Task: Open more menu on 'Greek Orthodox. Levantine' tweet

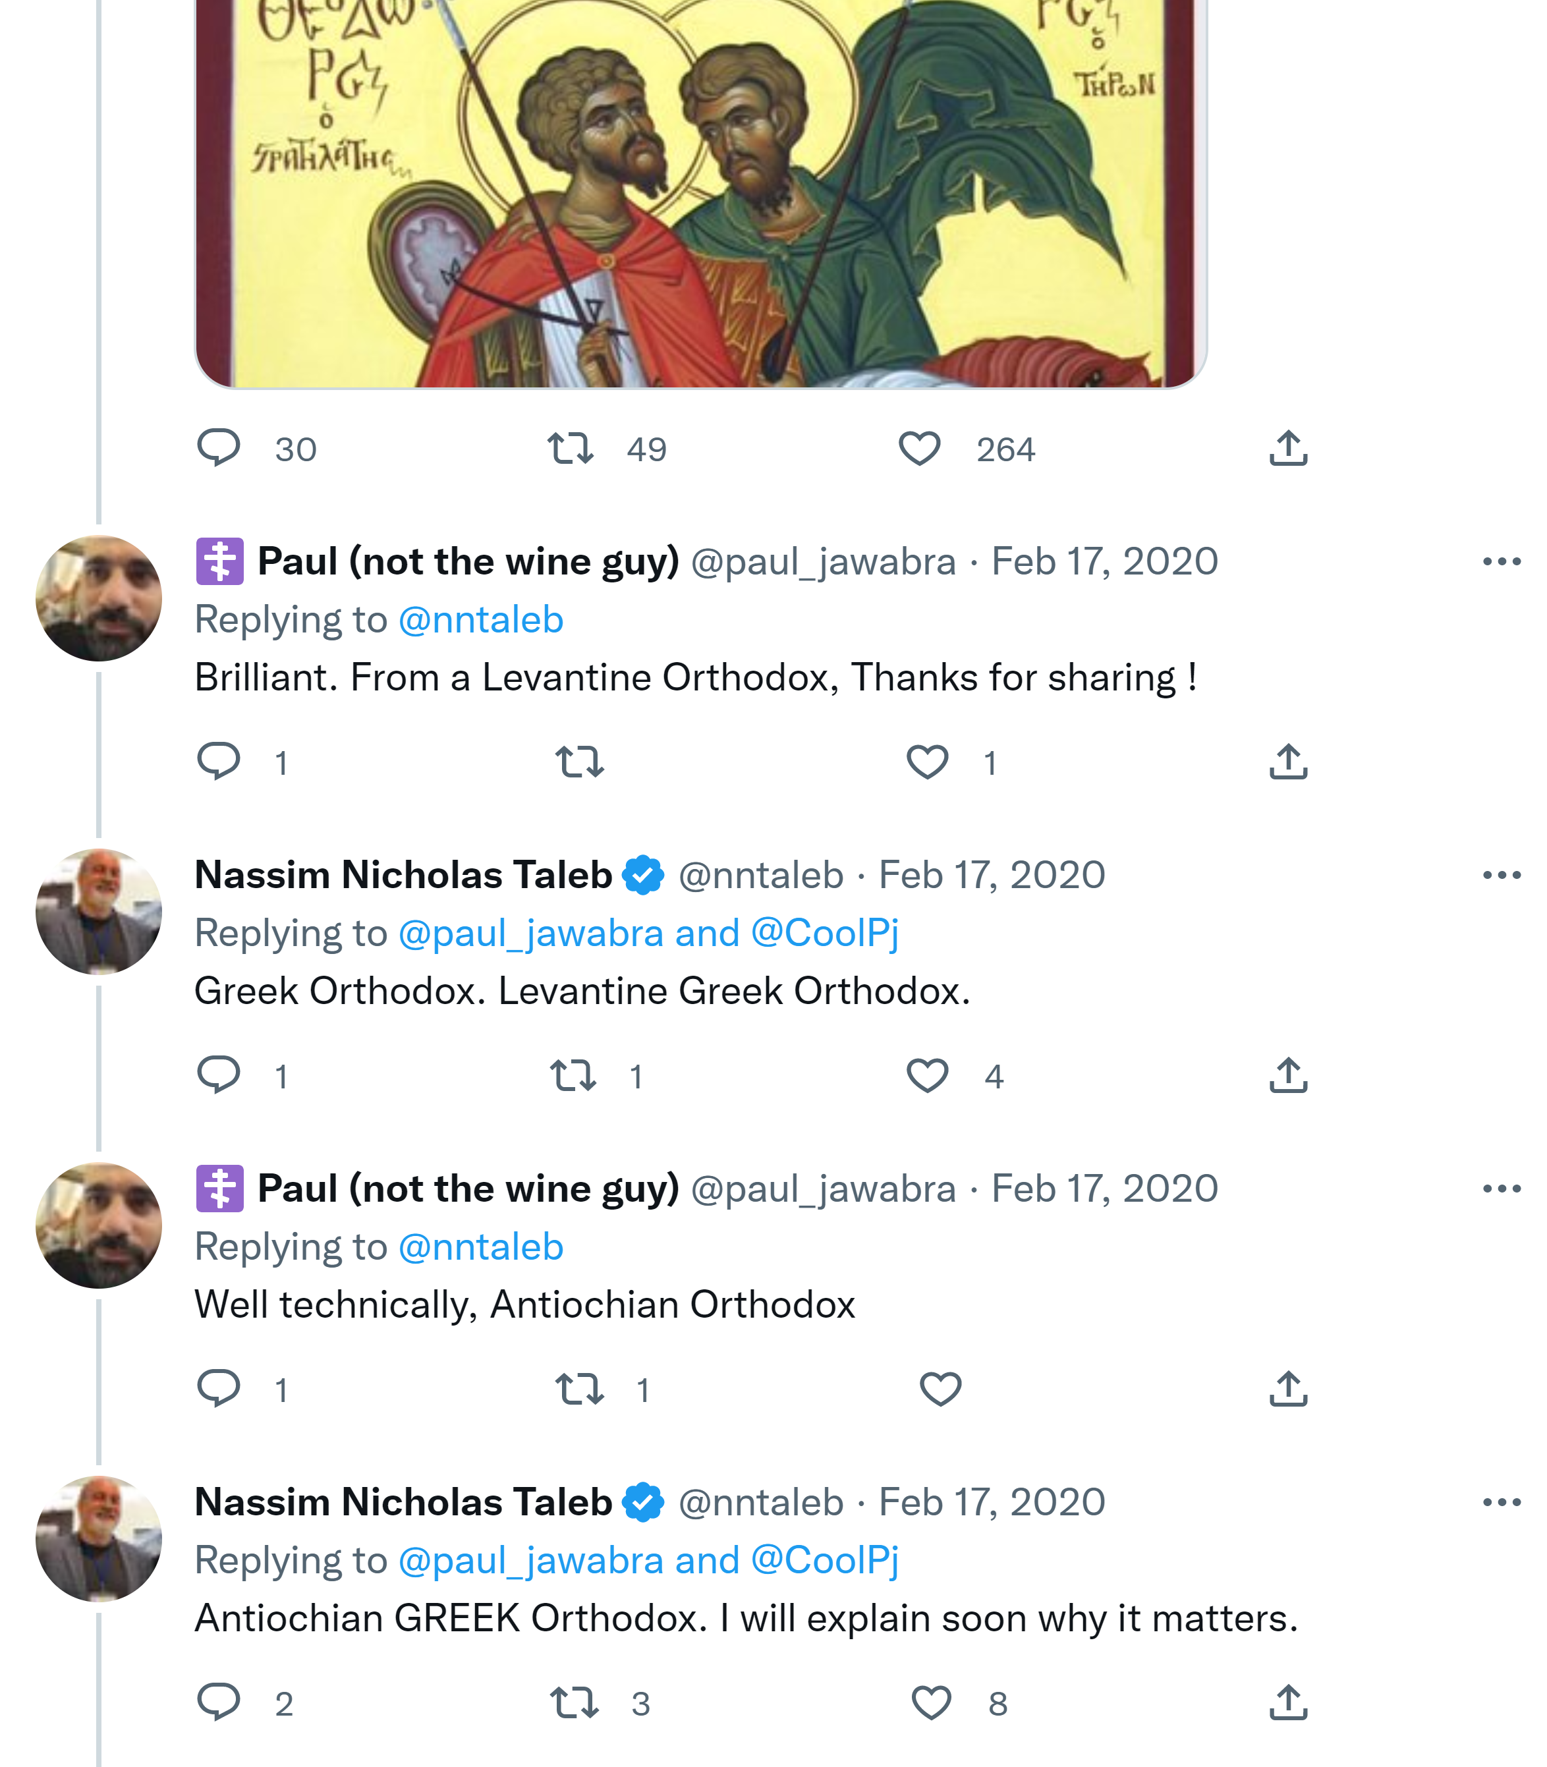Action: pyautogui.click(x=1502, y=876)
